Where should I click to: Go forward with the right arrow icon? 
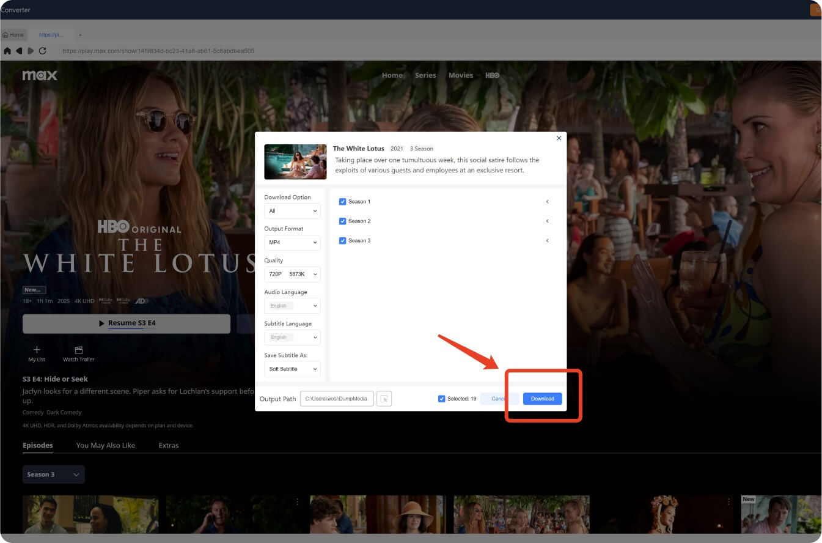tap(31, 51)
